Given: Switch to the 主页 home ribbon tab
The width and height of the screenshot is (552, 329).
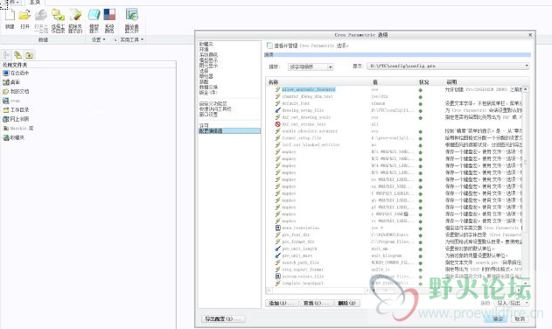Looking at the screenshot, I should 34,2.
